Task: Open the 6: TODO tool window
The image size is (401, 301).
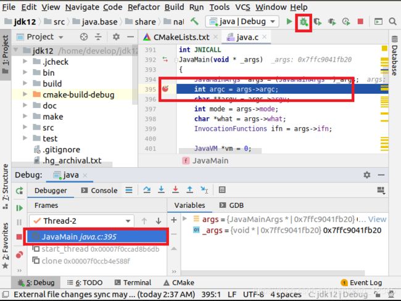Action: tap(85, 282)
